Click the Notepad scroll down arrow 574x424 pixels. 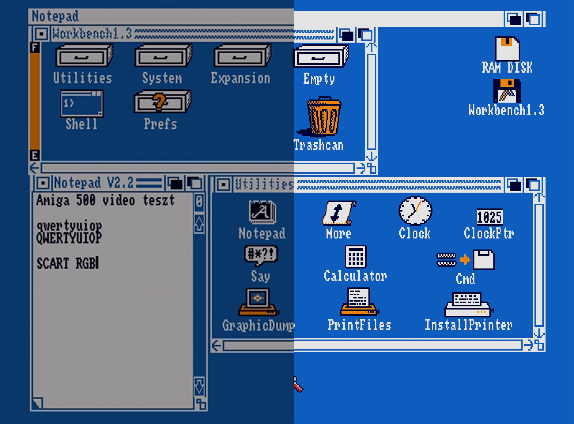coord(199,386)
